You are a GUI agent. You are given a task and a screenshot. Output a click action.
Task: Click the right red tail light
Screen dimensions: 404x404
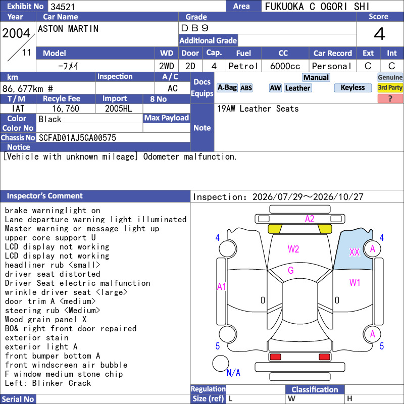(324, 357)
